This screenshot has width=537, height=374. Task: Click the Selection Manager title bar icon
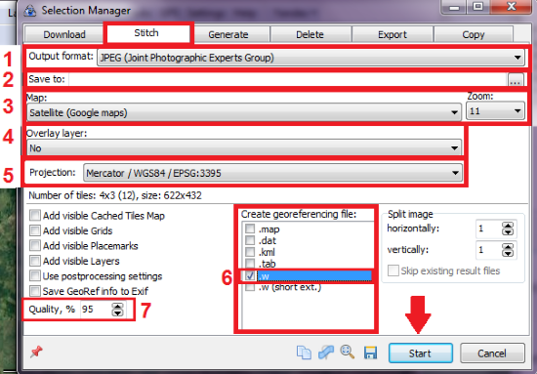point(30,11)
